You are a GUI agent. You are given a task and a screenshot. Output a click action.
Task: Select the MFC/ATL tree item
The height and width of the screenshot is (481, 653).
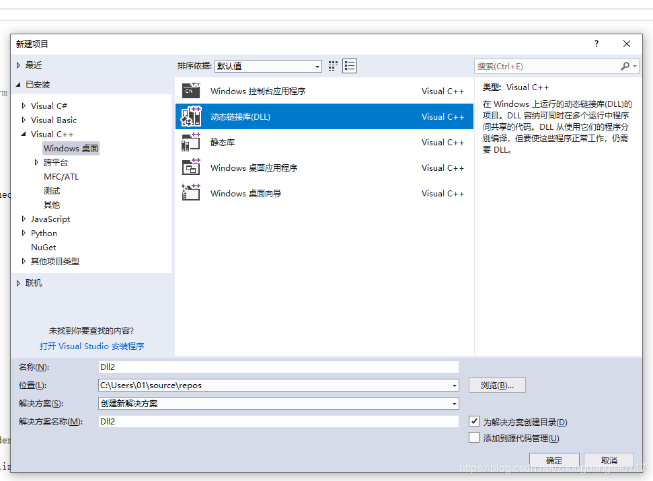coord(61,176)
